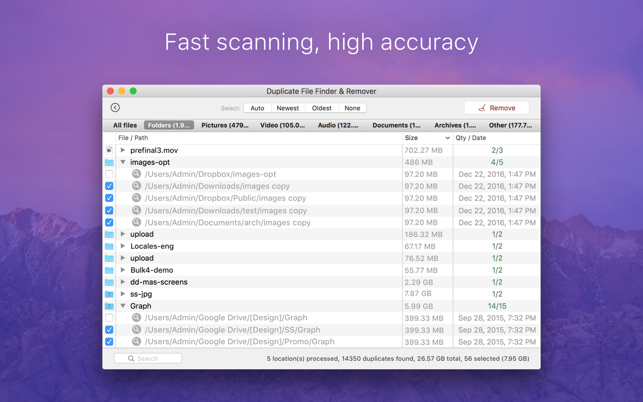Check the Google Drive/[Design]/Graph checkbox
Viewport: 643px width, 402px height.
coord(109,318)
